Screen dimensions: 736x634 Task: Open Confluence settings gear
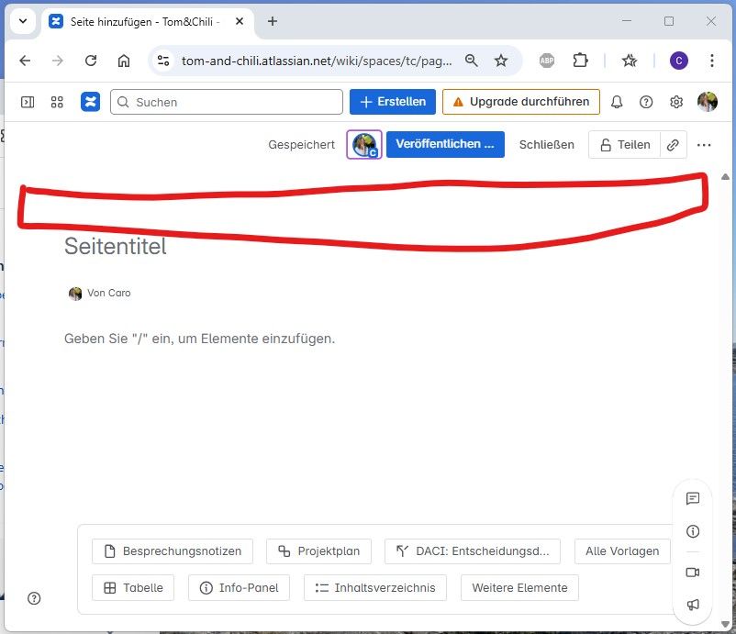676,102
